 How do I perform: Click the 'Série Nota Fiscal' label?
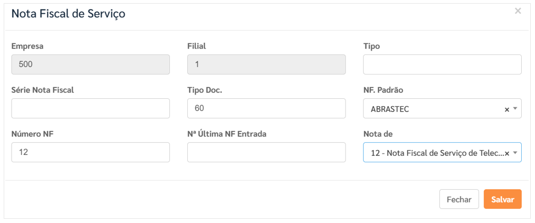[42, 90]
